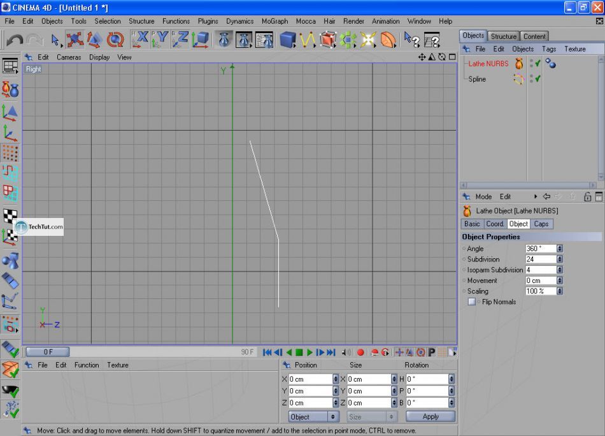The height and width of the screenshot is (436, 605).
Task: Select the Live Selection arrow tool
Action: coord(55,40)
